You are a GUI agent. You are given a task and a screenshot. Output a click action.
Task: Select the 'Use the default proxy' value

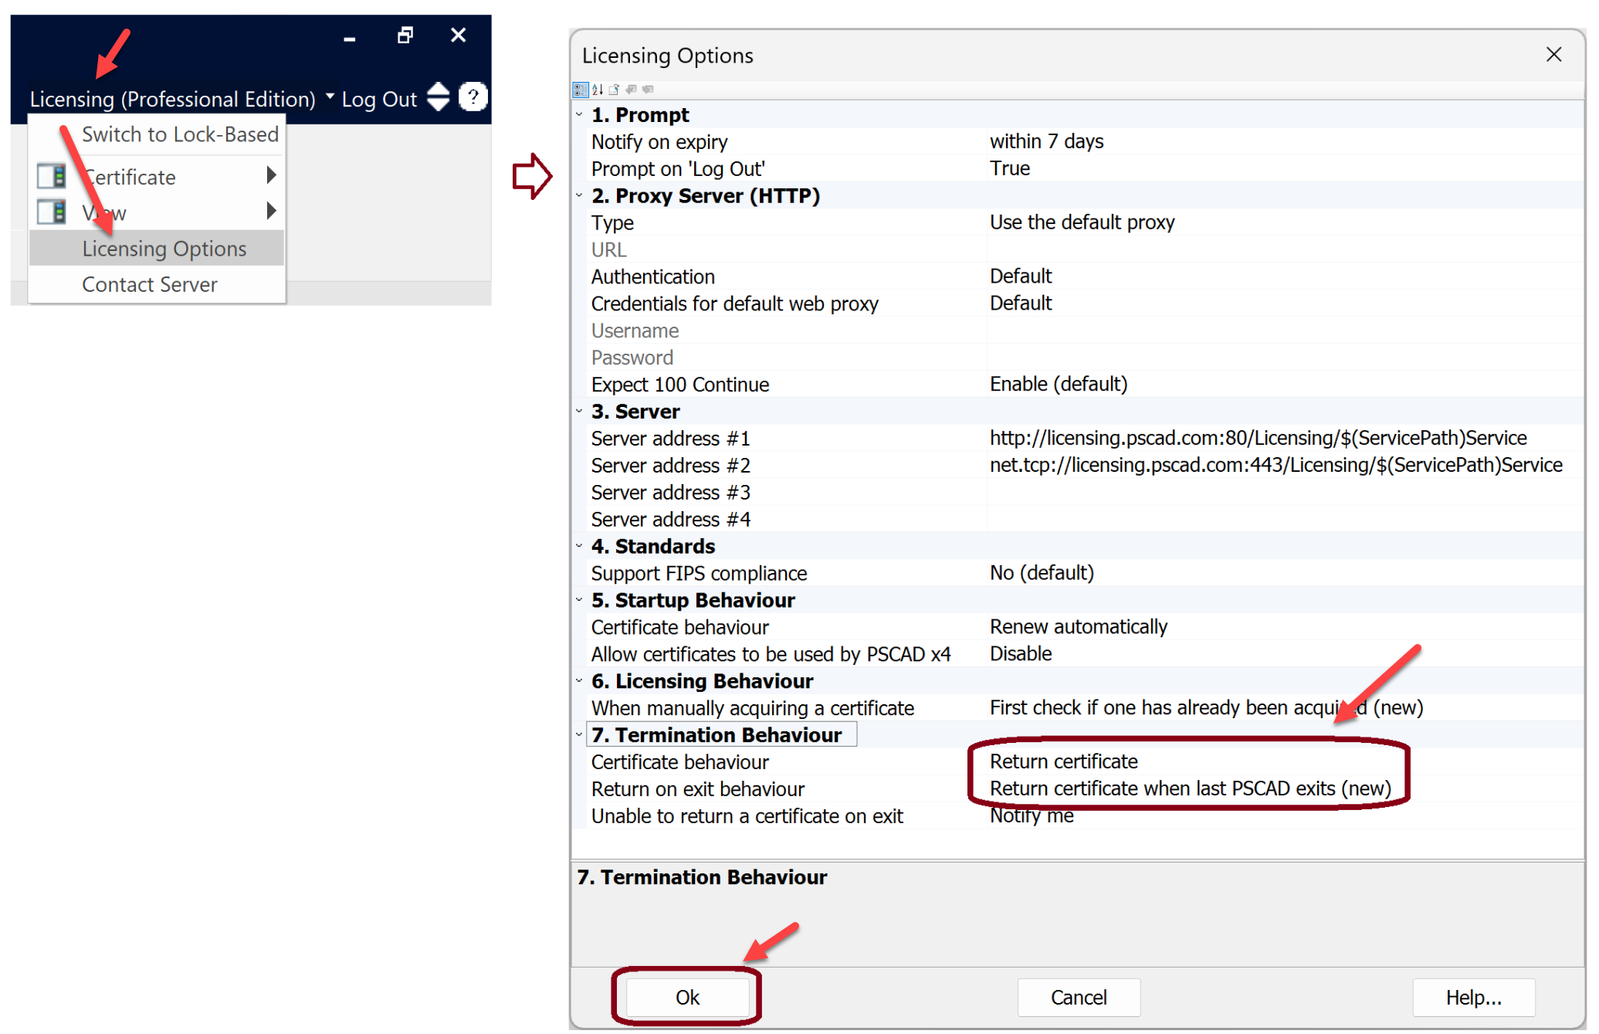tap(1285, 222)
